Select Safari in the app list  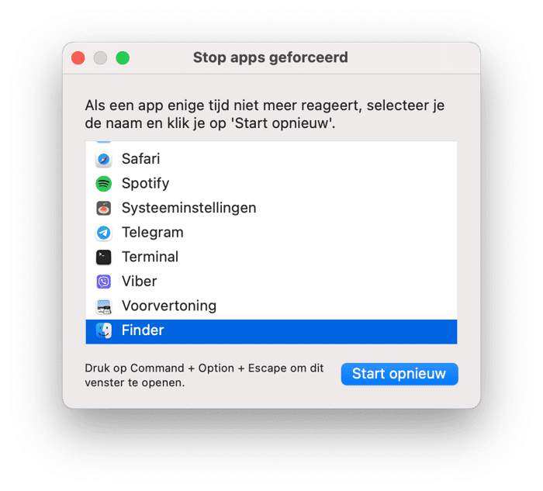click(271, 159)
